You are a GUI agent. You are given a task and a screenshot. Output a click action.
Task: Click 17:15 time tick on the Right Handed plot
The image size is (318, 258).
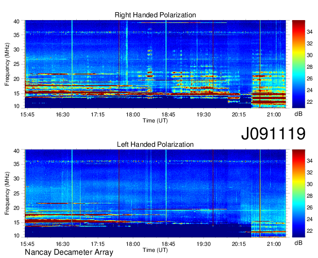(x=98, y=115)
